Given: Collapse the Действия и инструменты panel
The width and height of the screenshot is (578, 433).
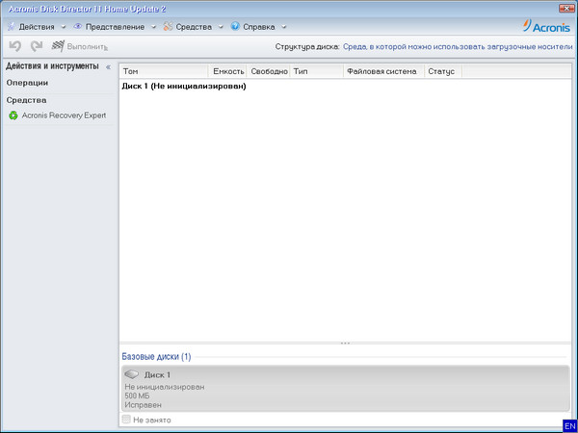Looking at the screenshot, I should coord(108,67).
